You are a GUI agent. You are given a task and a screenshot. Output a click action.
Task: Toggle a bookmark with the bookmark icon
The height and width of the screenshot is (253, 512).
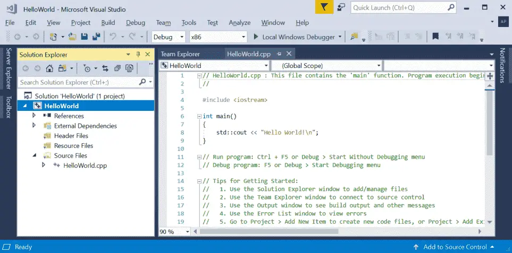coord(435,37)
